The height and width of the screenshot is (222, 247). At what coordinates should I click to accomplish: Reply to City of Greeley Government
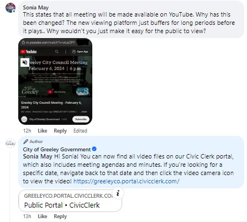(x=60, y=216)
